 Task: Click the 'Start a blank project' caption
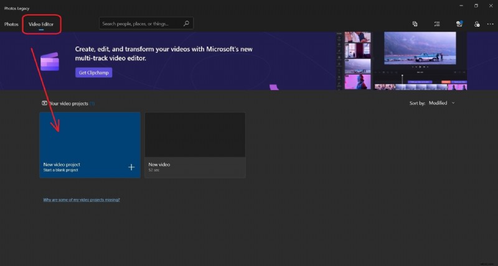coord(60,170)
